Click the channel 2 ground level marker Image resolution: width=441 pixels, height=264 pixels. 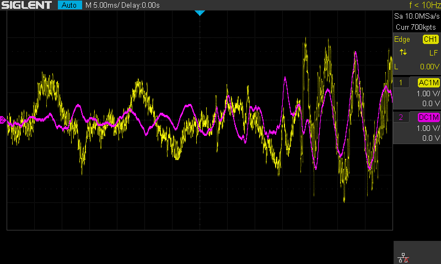point(3,120)
